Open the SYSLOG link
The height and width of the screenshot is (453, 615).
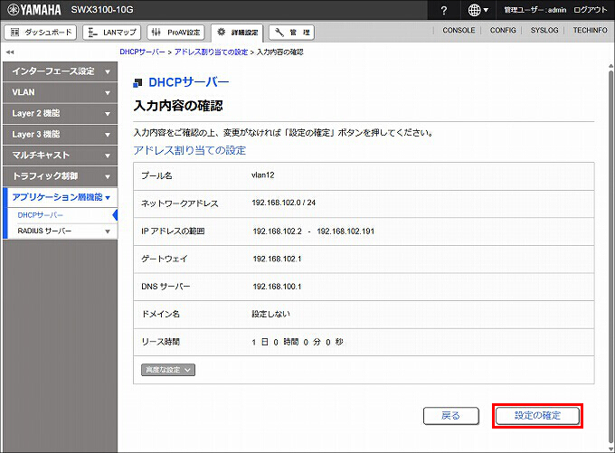point(544,30)
